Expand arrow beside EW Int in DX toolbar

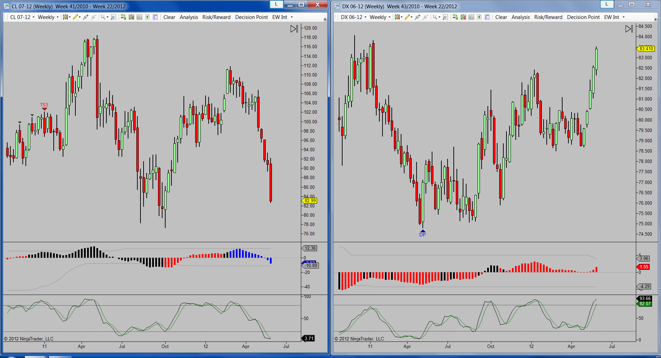pos(623,17)
